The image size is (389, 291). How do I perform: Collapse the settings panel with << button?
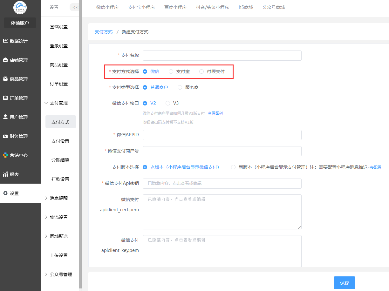pos(75,7)
